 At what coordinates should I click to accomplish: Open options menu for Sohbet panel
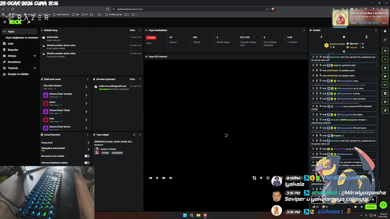[x=376, y=30]
